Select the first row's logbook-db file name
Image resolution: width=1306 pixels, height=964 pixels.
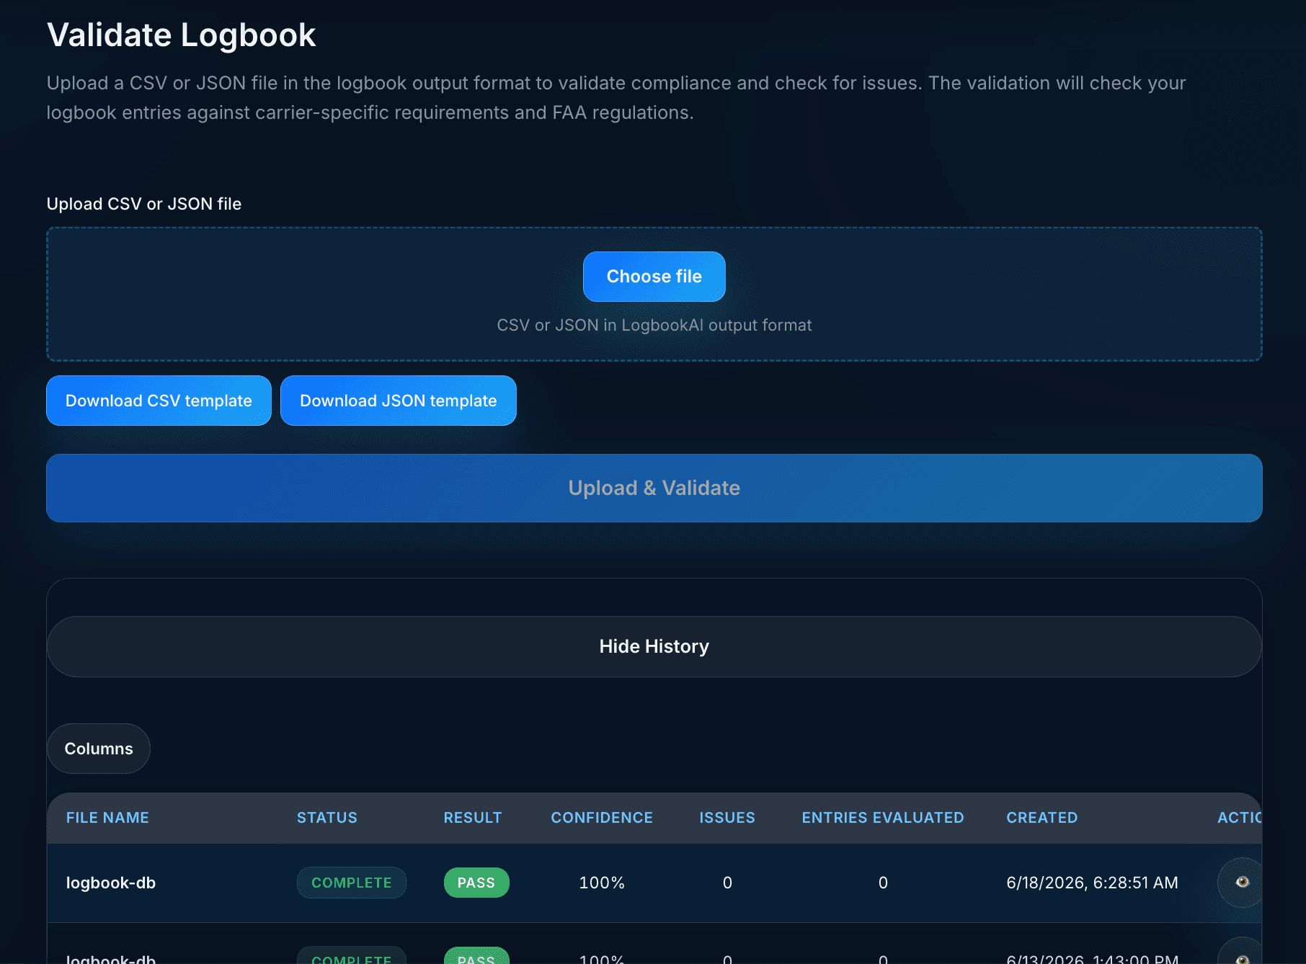[x=111, y=883]
